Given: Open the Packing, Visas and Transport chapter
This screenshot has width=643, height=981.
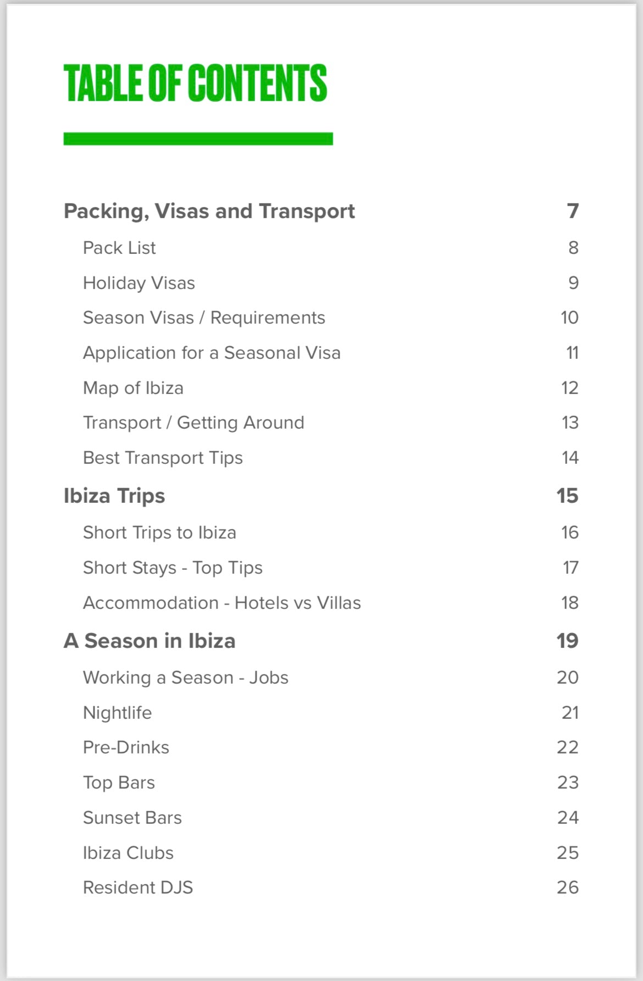Looking at the screenshot, I should point(209,212).
